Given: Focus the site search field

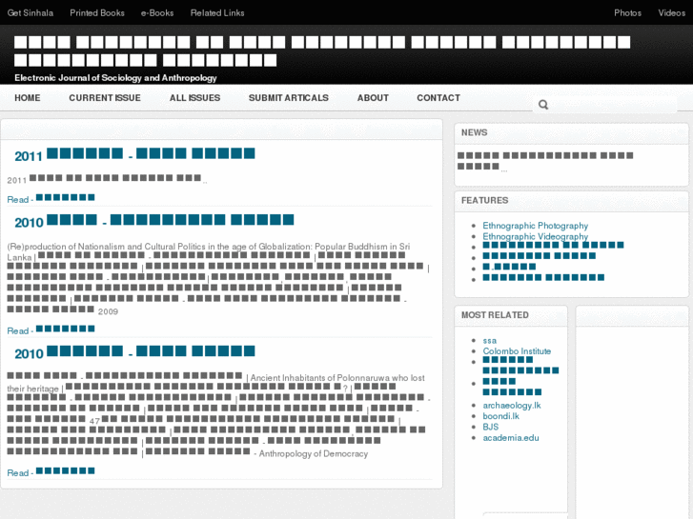Looking at the screenshot, I should pyautogui.click(x=604, y=105).
